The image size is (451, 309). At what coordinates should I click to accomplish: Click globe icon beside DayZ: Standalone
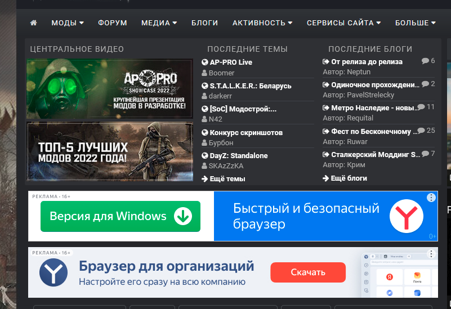coord(205,156)
